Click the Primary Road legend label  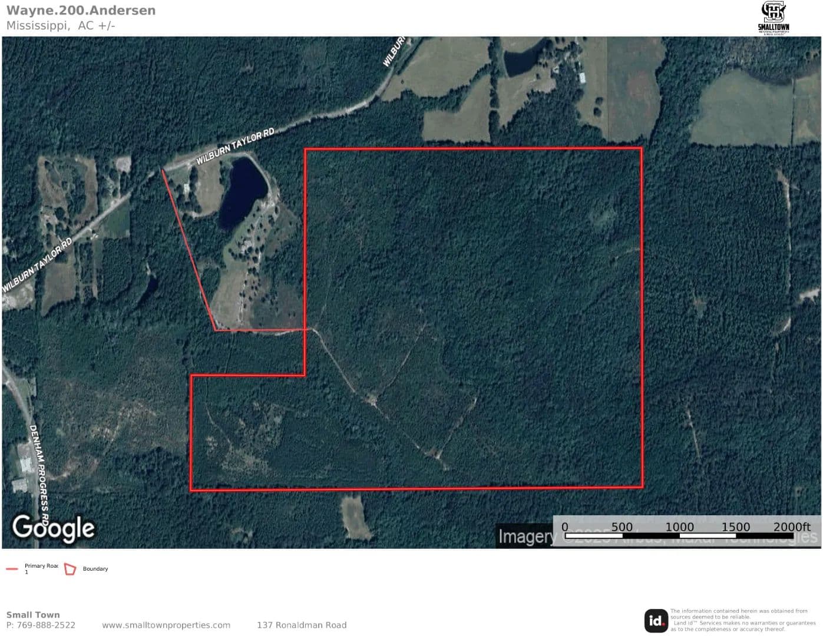pyautogui.click(x=41, y=567)
